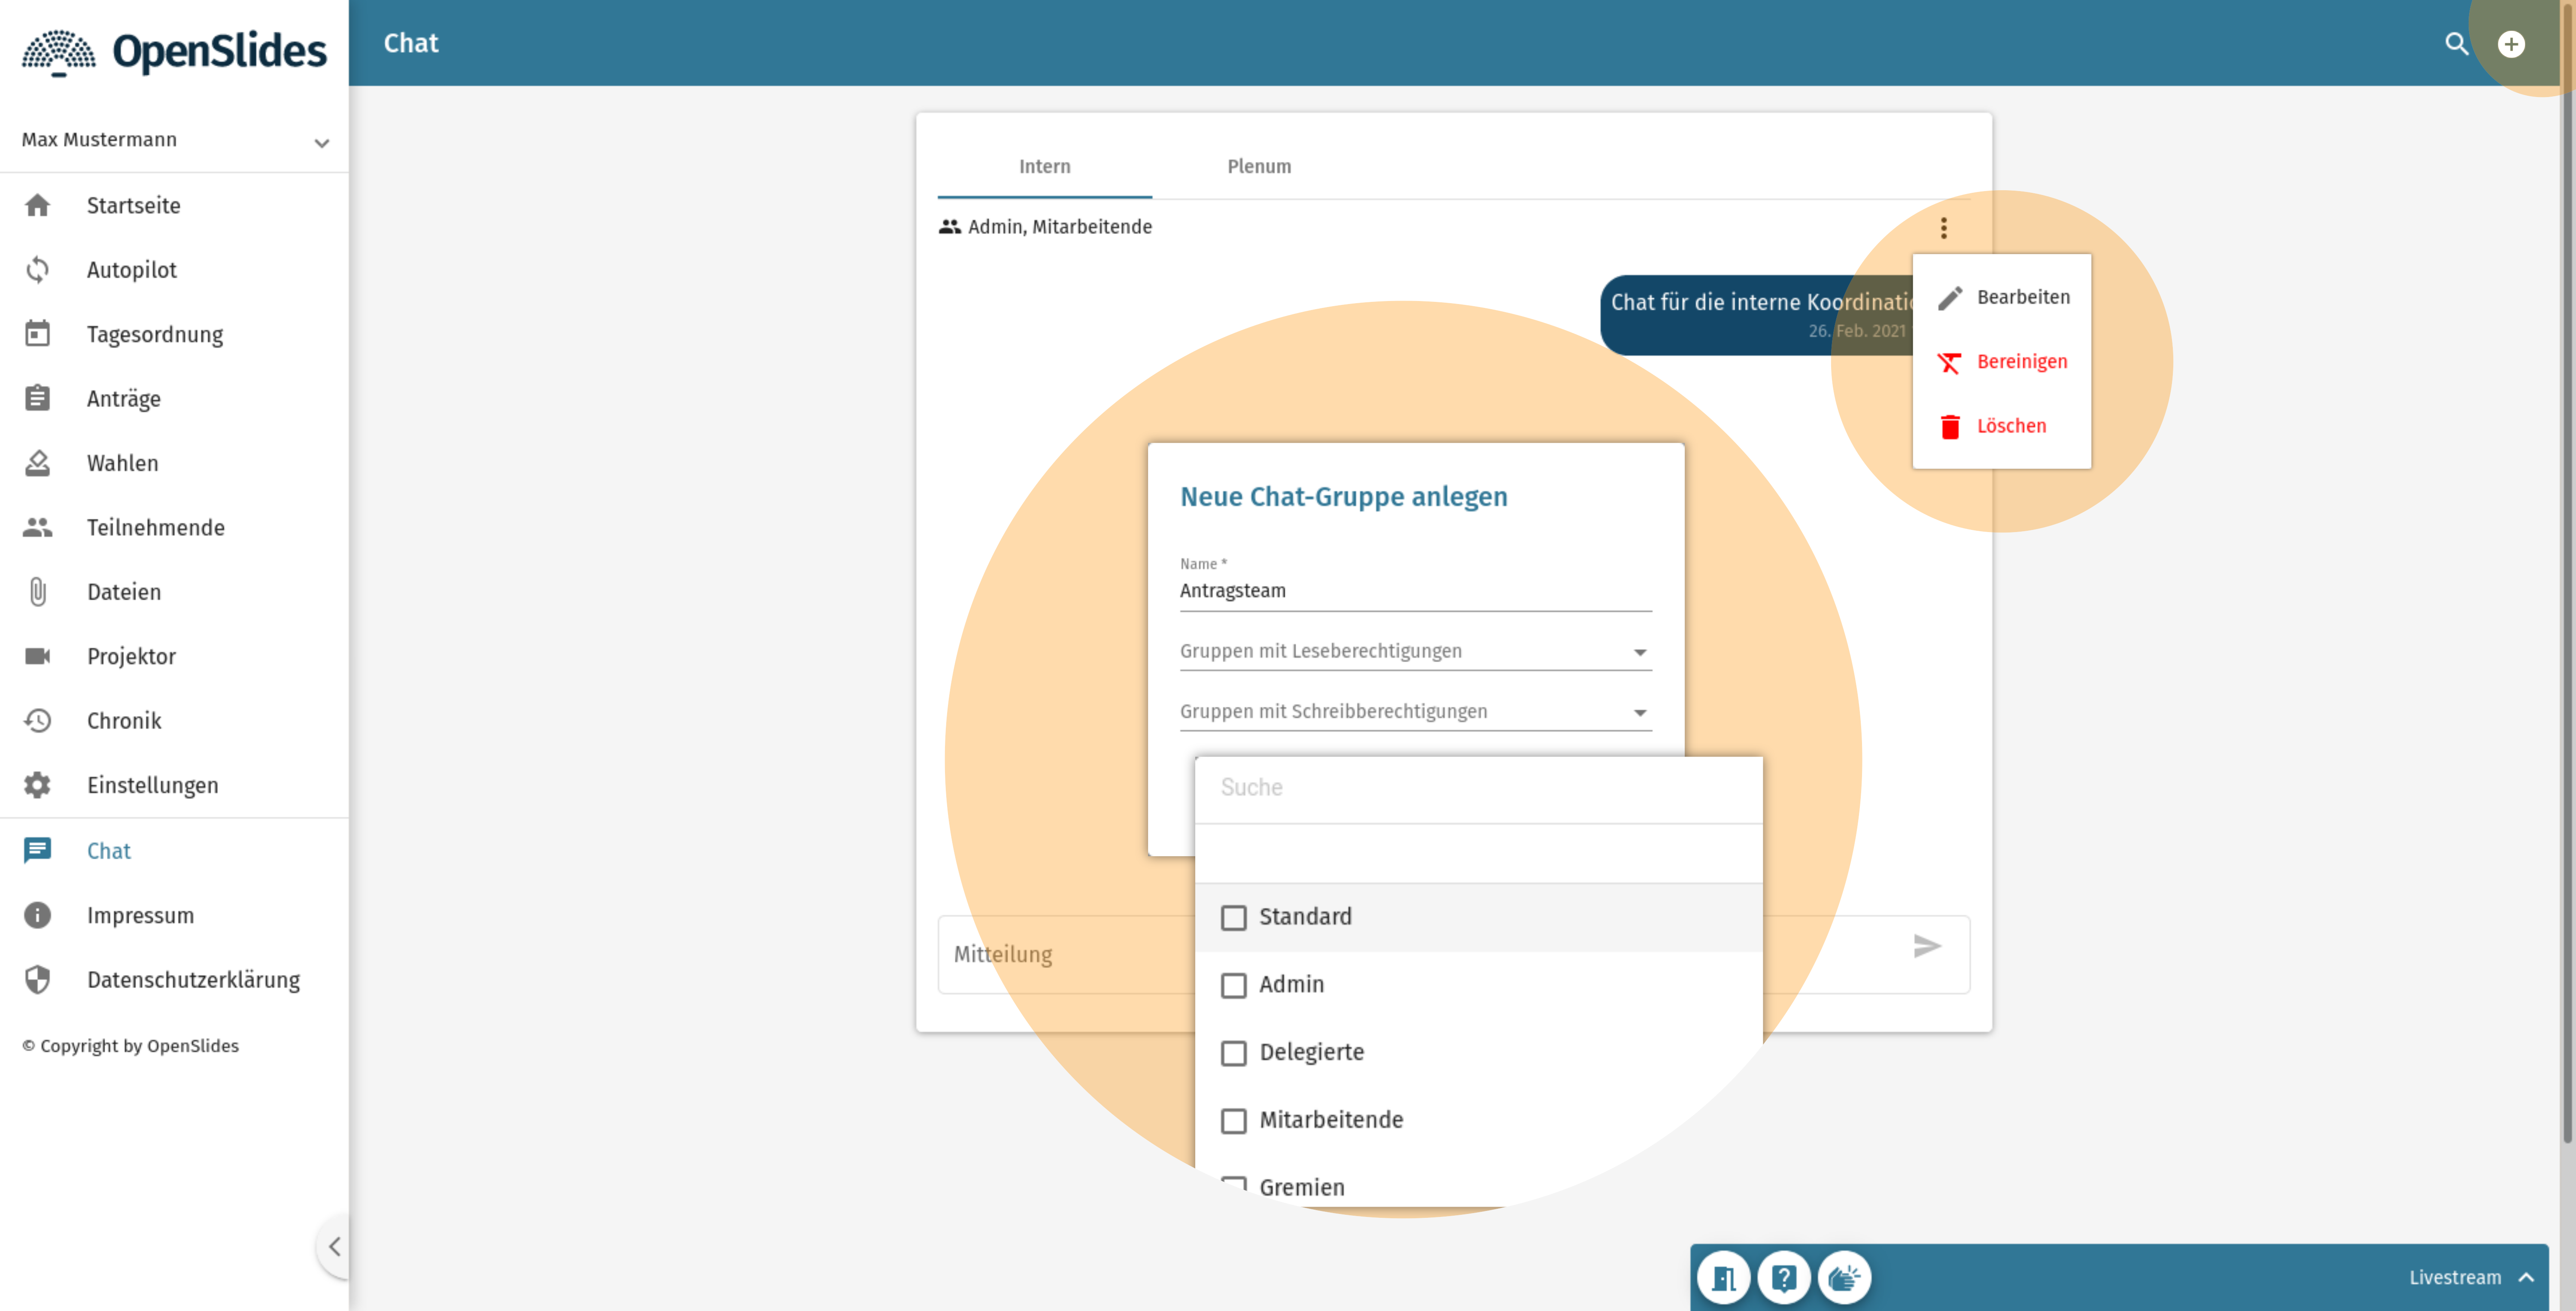
Task: Open the three-dot chat group menu
Action: (1943, 228)
